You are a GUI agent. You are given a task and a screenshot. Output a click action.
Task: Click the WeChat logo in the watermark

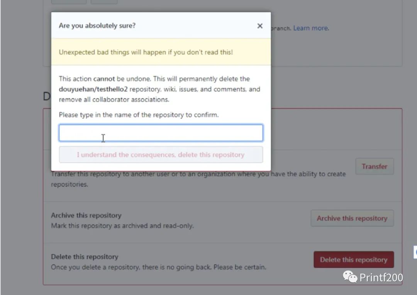tap(350, 277)
